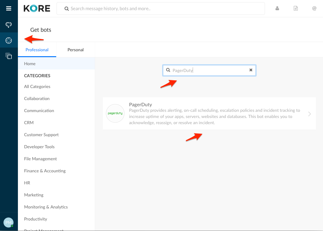Clear the PagerDuty search text
323x231 pixels.
251,70
